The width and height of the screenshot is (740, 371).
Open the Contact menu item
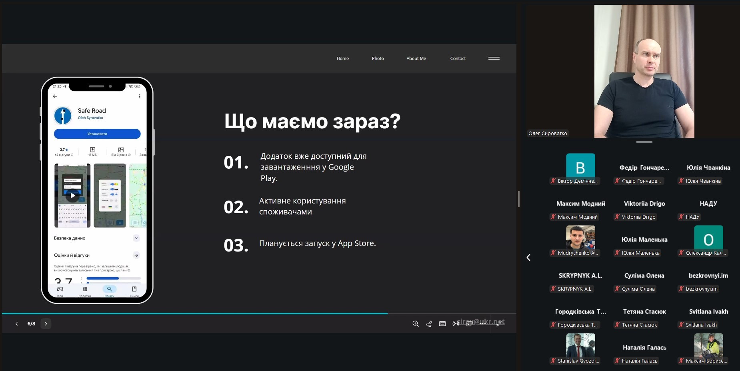tap(458, 58)
